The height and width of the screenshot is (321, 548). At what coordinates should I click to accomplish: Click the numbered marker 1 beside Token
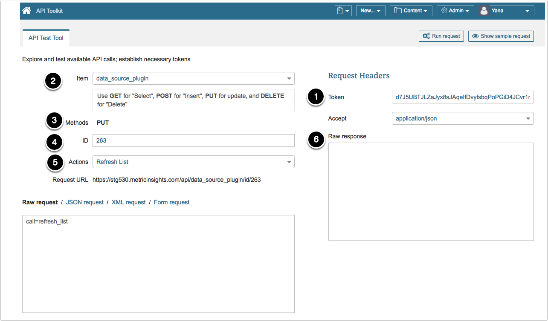click(316, 97)
